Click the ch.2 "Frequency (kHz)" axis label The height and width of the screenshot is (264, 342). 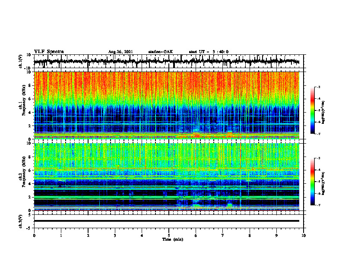[x=24, y=172]
